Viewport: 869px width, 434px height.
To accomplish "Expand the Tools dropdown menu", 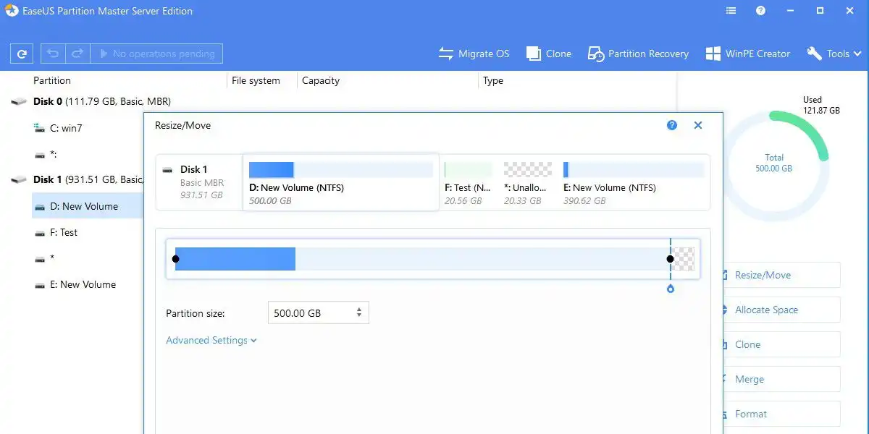I will coord(834,54).
